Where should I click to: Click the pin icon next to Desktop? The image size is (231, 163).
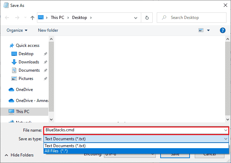tap(45, 54)
